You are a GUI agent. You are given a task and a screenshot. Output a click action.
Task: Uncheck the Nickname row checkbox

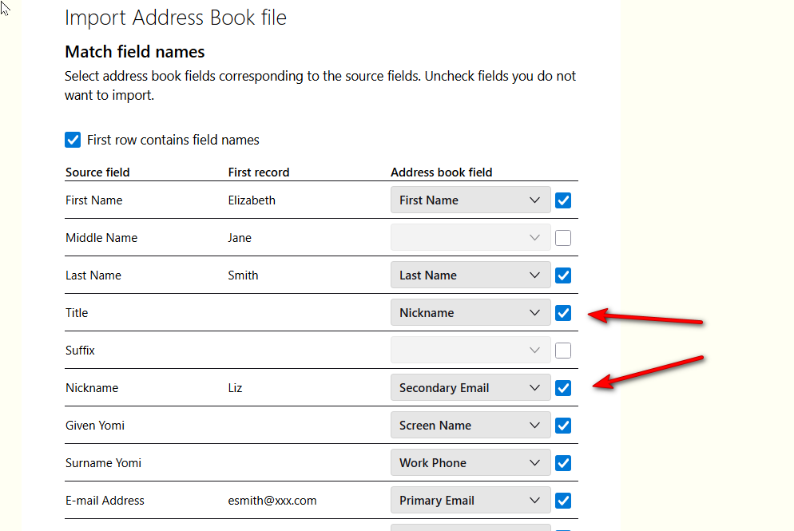click(x=563, y=388)
